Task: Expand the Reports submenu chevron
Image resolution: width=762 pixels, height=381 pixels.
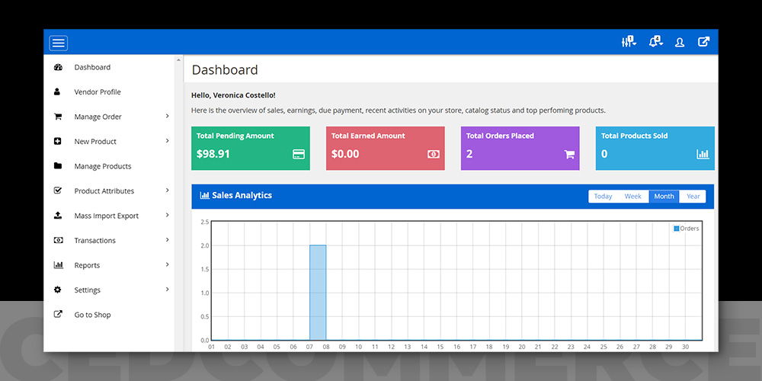Action: 167,264
